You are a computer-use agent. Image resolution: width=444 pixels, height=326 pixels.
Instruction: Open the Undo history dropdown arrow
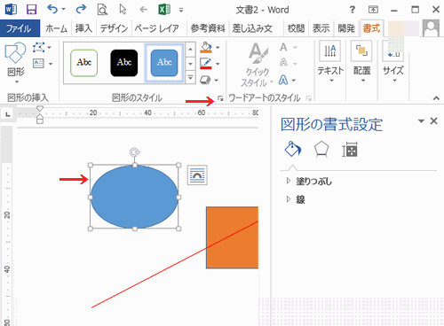pyautogui.click(x=63, y=10)
